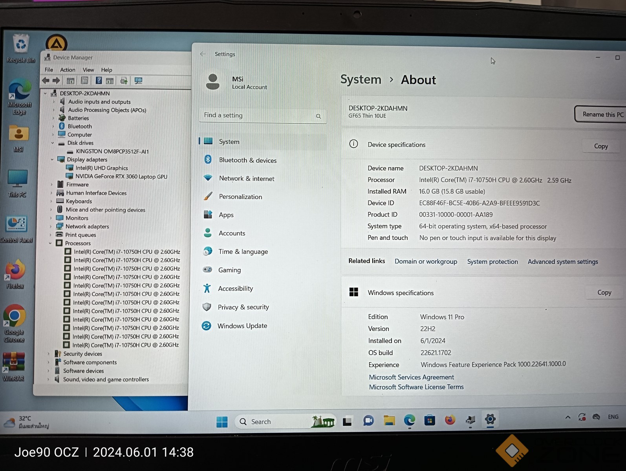626x471 pixels.
Task: Click System breadcrumb in the Settings header
Action: [x=361, y=79]
